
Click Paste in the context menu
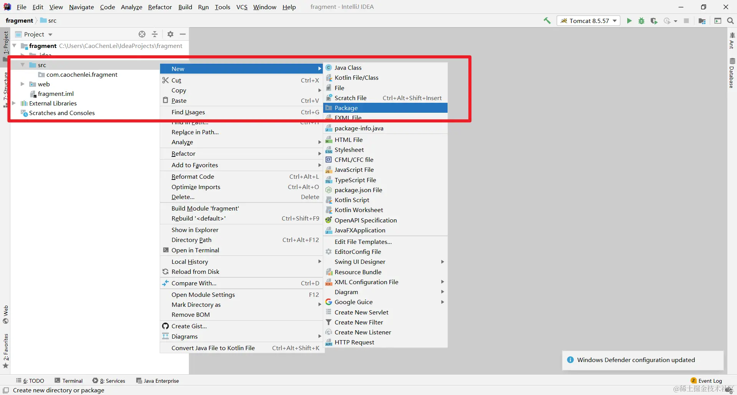[241, 100]
